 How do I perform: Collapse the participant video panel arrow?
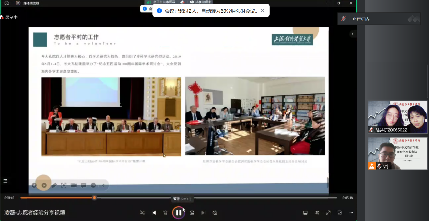pyautogui.click(x=353, y=34)
